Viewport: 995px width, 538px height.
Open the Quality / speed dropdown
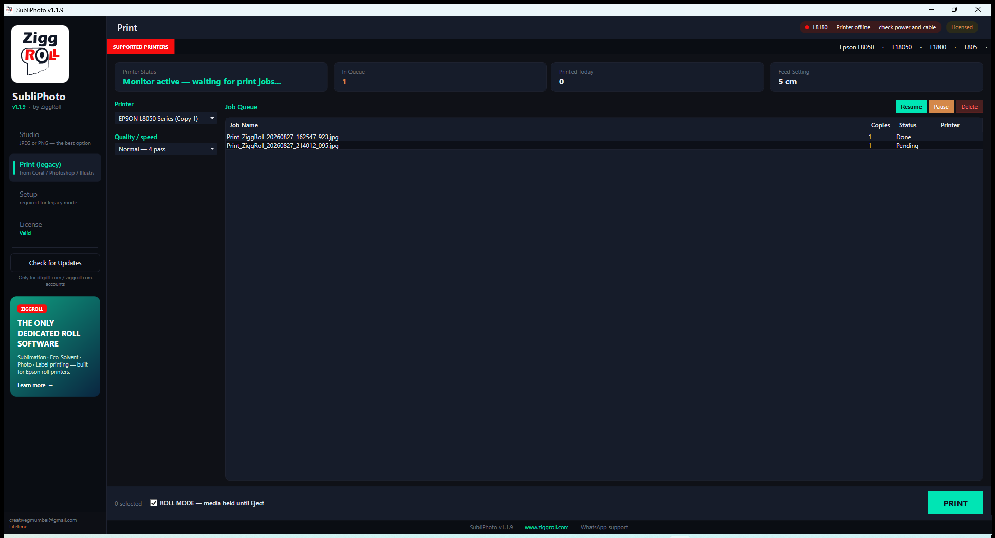tap(166, 149)
